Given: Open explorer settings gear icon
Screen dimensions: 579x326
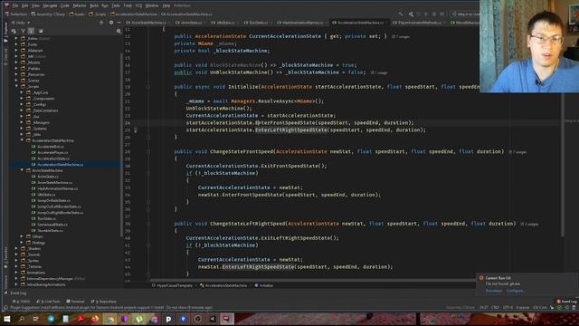Looking at the screenshot, I should [x=111, y=23].
